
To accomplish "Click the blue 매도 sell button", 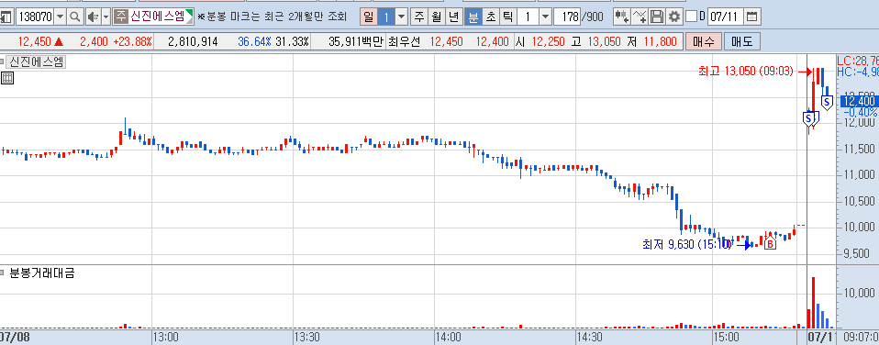I will click(741, 41).
